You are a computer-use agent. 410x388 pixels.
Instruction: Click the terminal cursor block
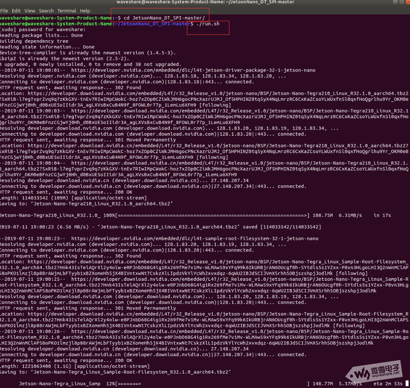tap(407, 383)
